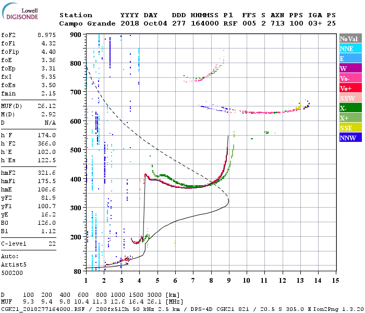Click the Artist5 autoscaler label

tap(14, 265)
